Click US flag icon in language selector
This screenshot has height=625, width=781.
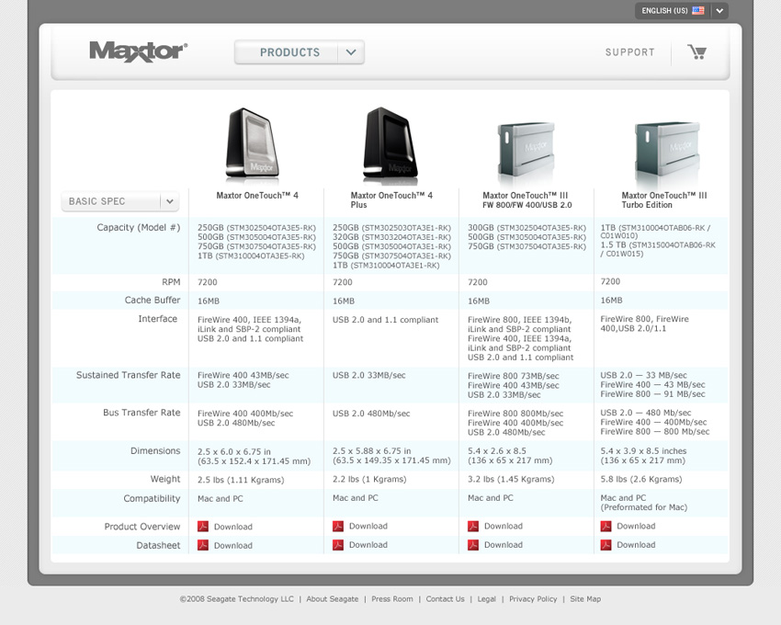point(697,10)
